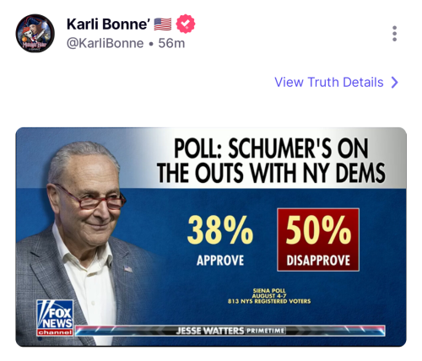Click the red-framed glasses in photo
Viewport: 422px width, 361px height.
90,198
